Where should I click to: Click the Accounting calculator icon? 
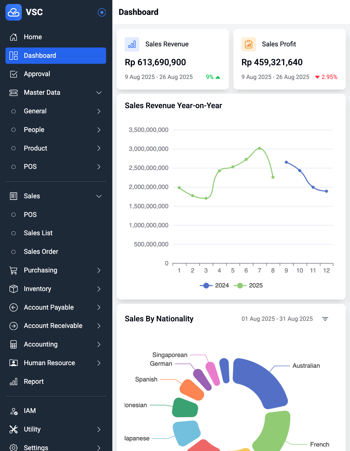point(13,345)
